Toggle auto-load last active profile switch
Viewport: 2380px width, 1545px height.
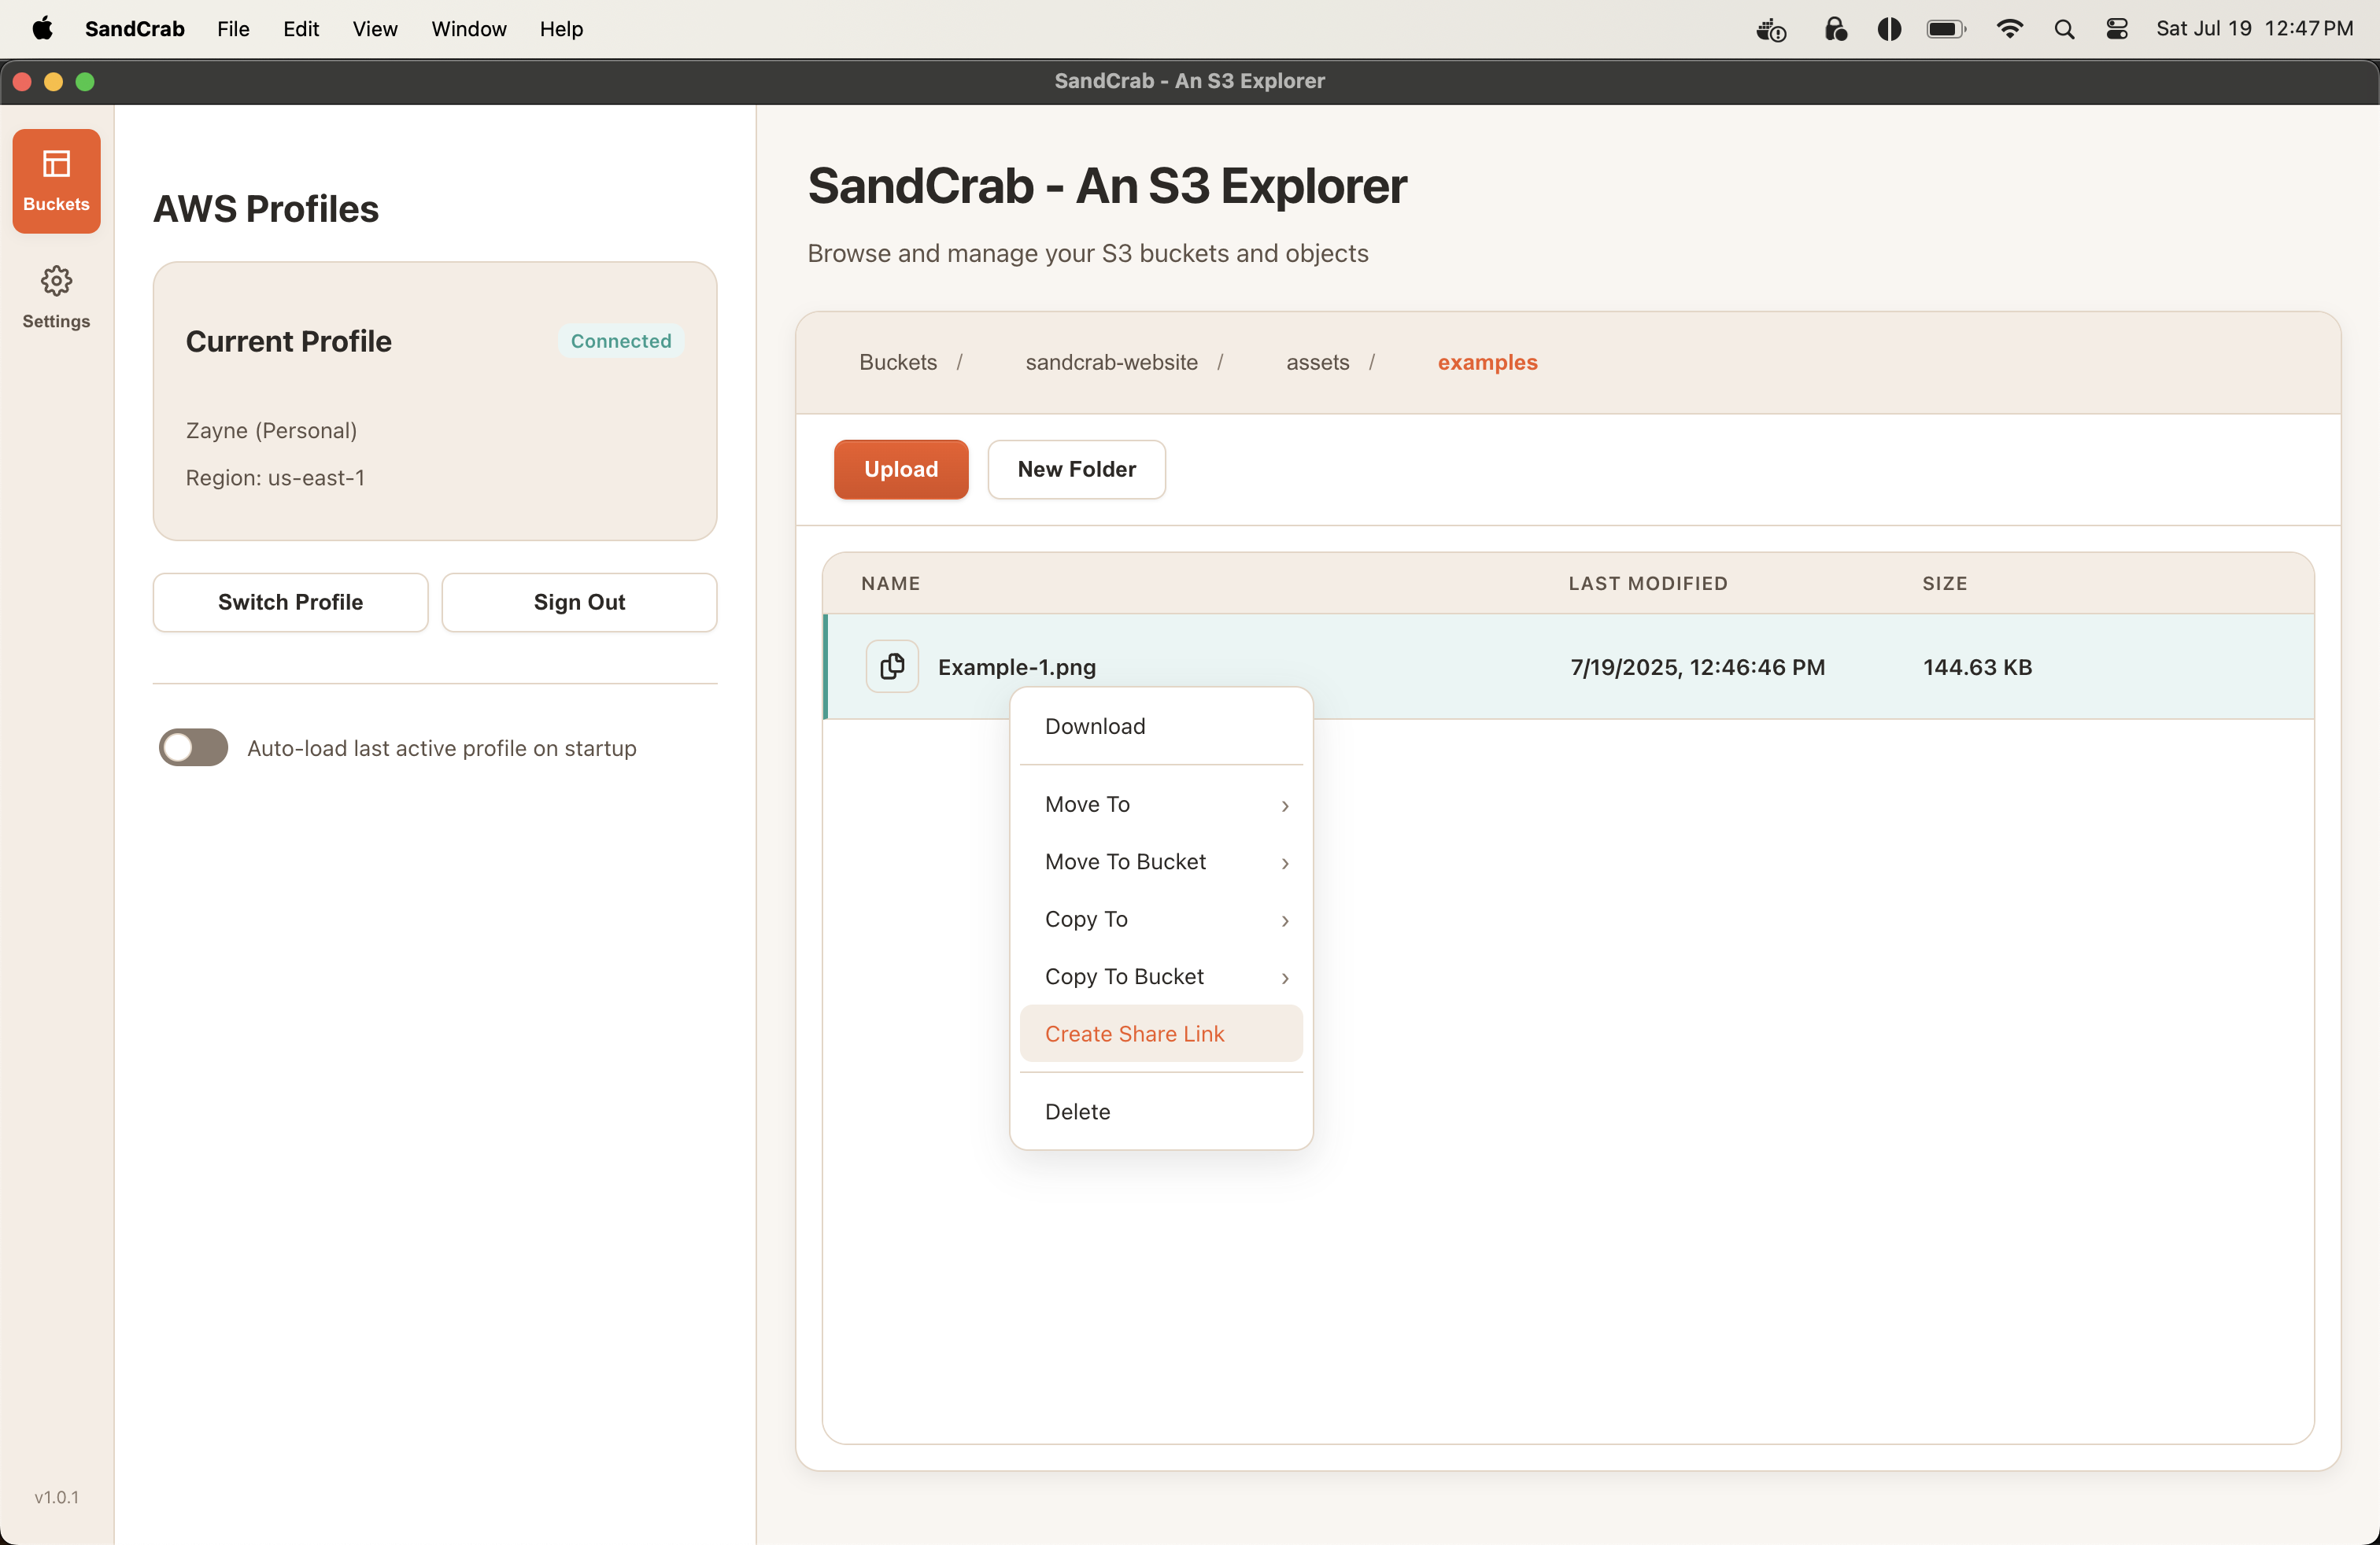193,747
